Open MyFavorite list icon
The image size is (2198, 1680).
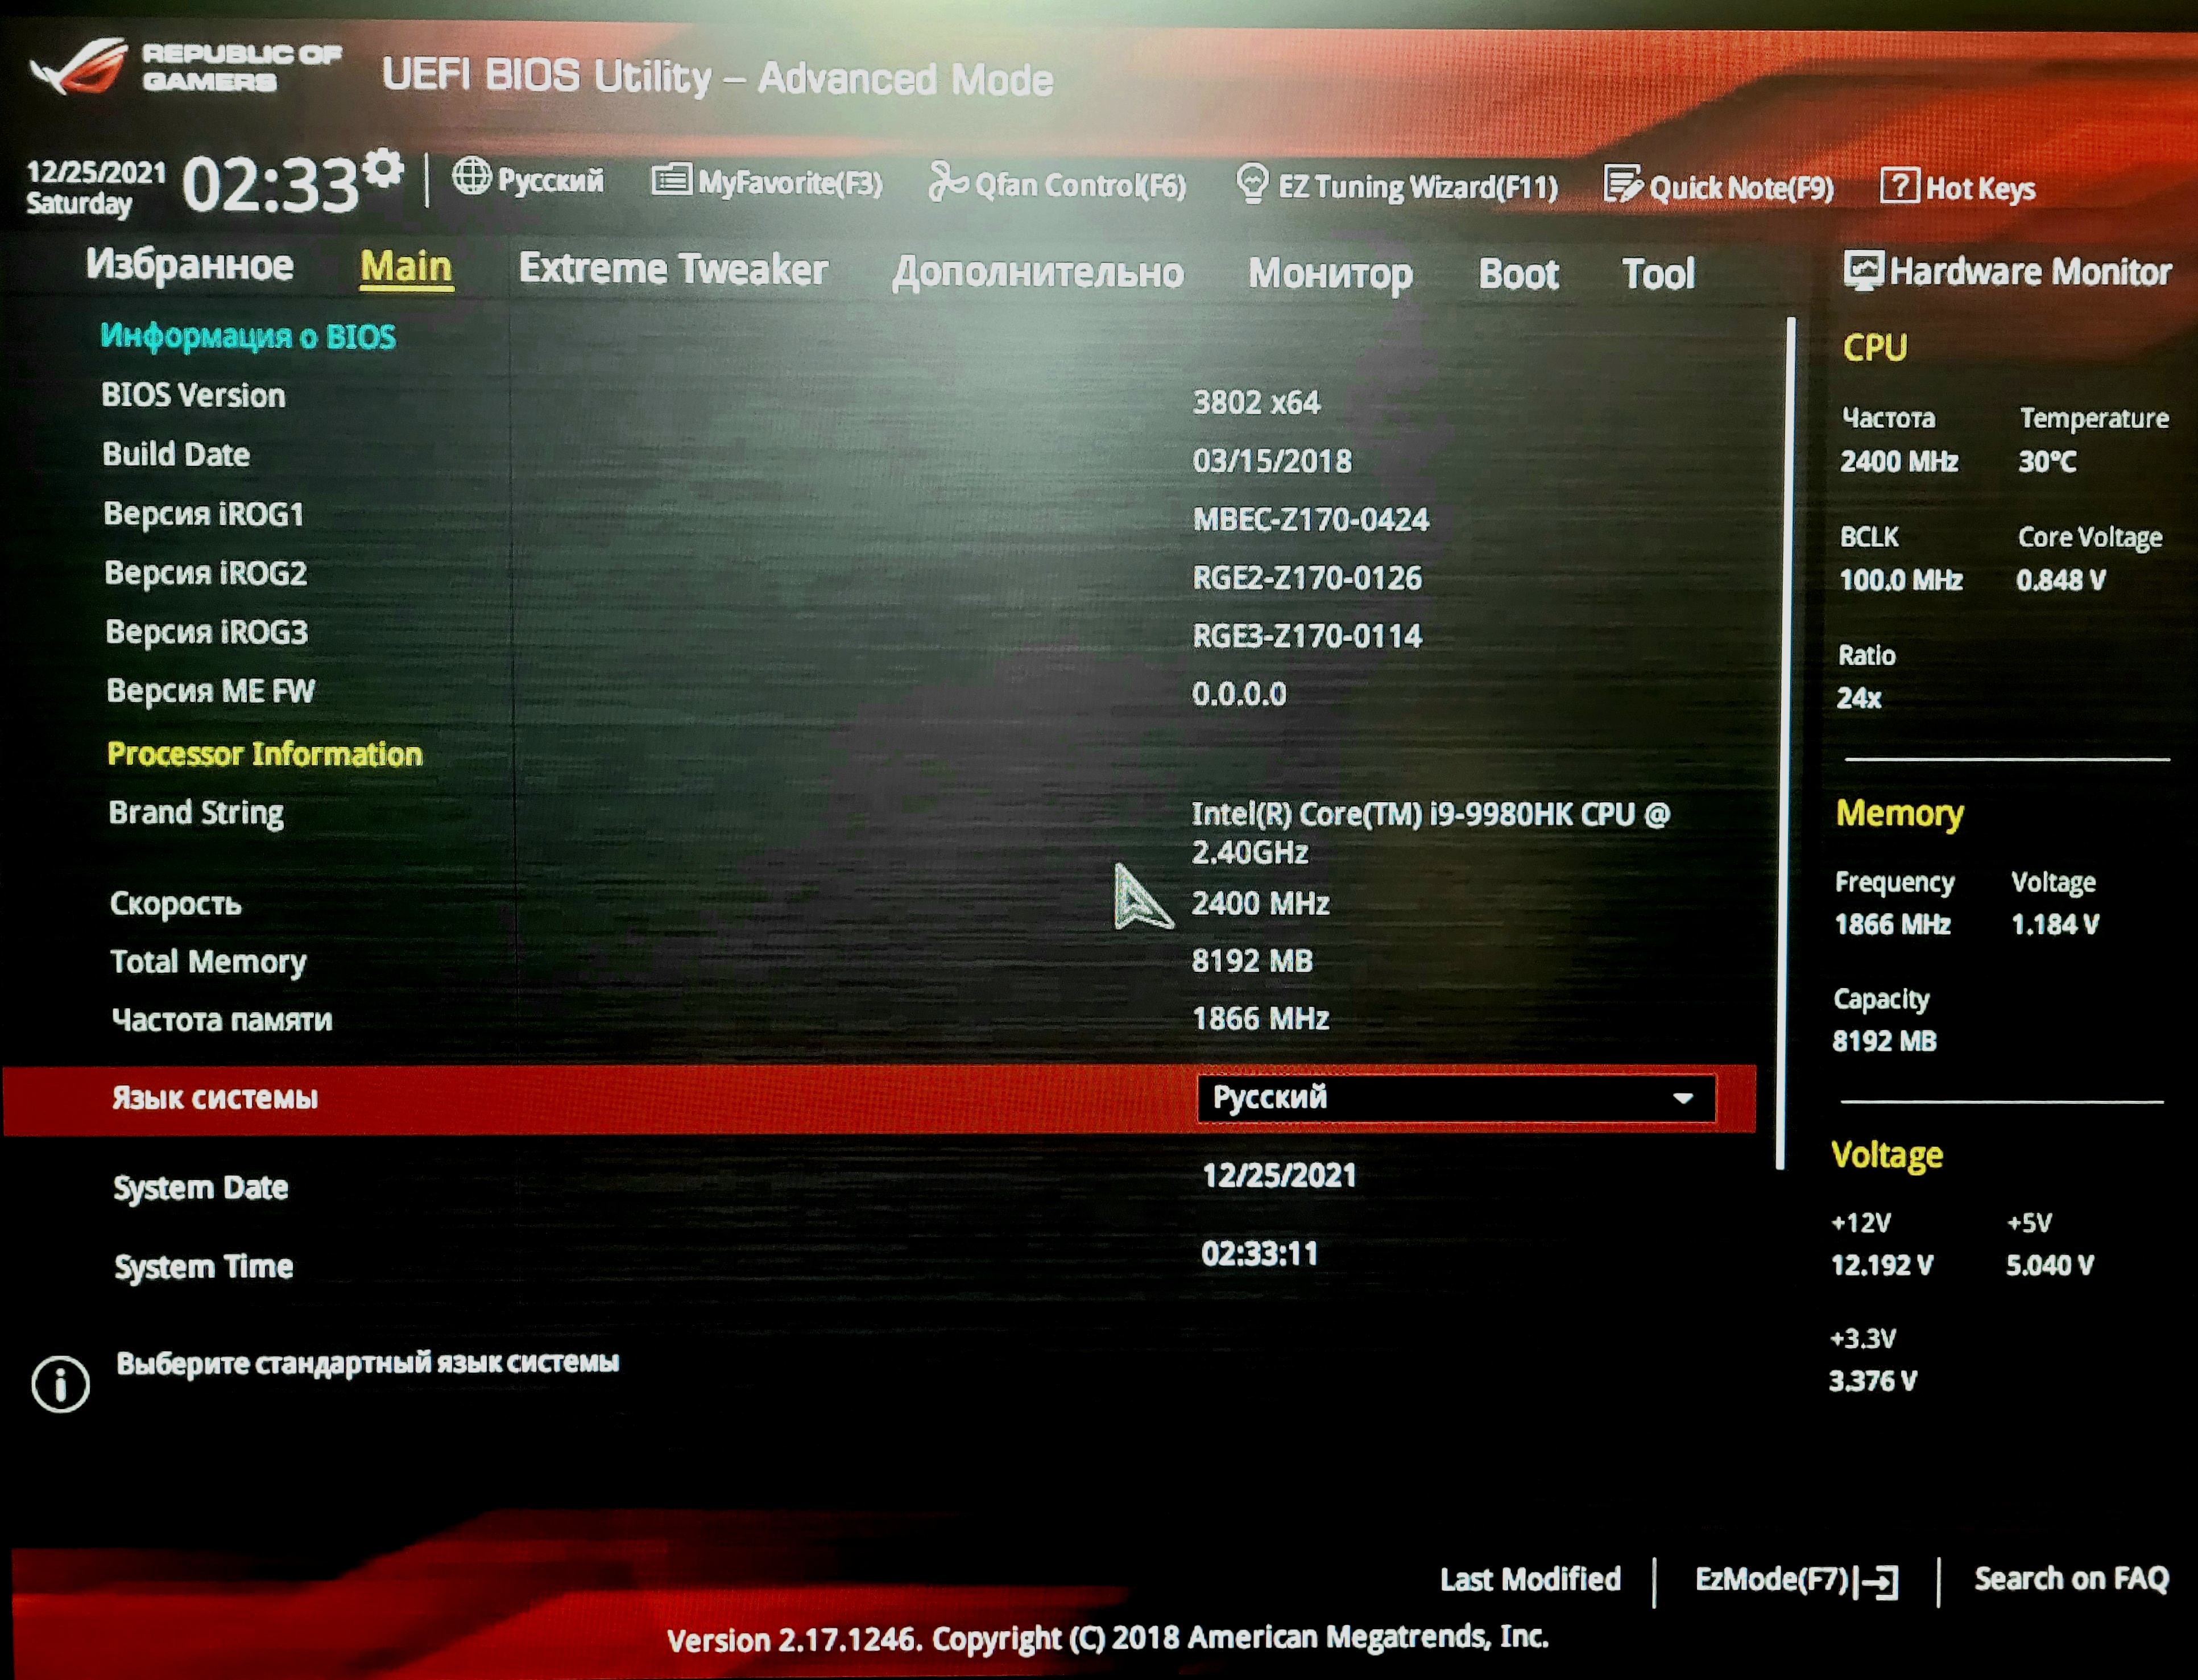click(x=670, y=181)
